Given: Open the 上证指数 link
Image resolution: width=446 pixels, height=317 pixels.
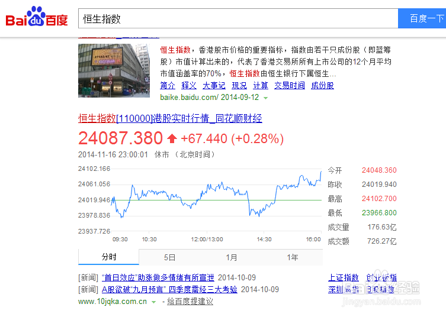Looking at the screenshot, I should coord(344,277).
